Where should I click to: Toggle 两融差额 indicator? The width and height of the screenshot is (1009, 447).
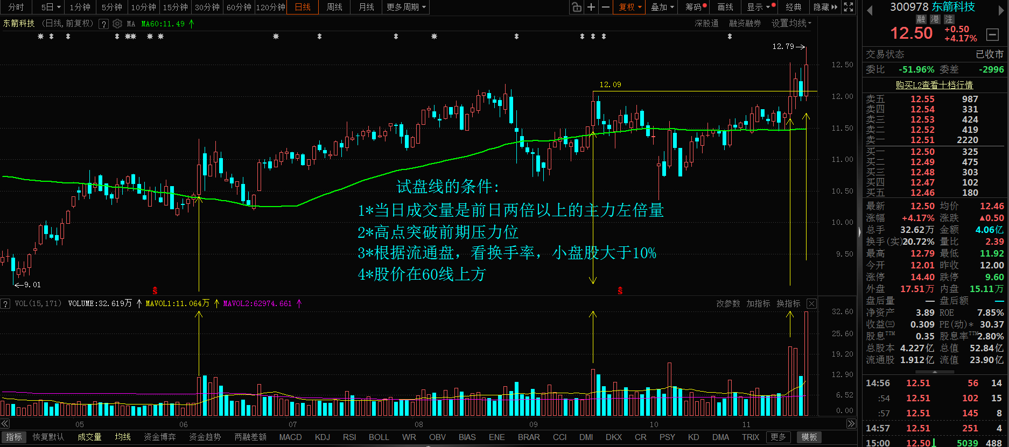tap(250, 437)
